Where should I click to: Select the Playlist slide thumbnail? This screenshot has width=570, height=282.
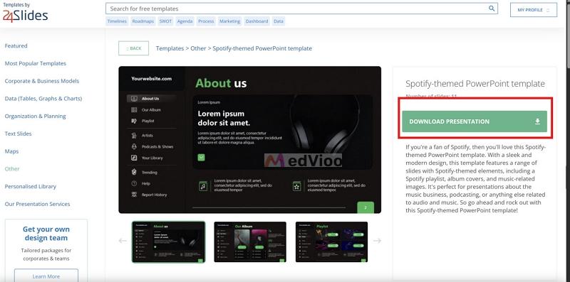[x=331, y=242]
